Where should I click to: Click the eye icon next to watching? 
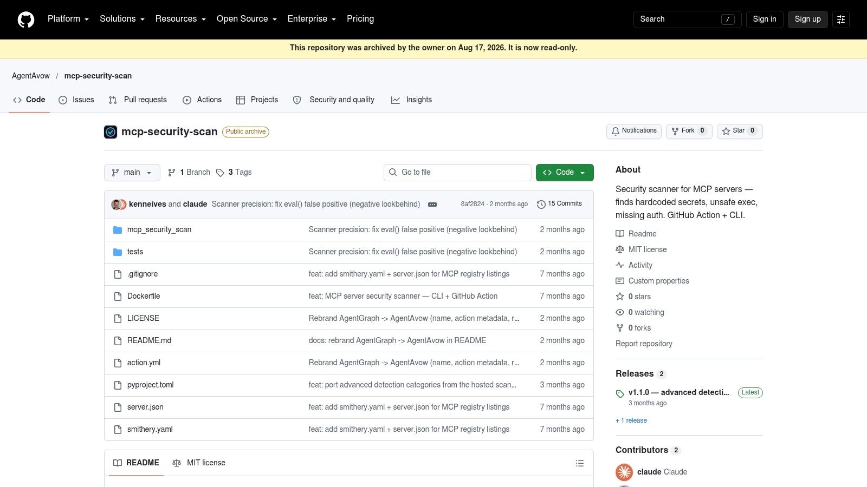pos(620,312)
